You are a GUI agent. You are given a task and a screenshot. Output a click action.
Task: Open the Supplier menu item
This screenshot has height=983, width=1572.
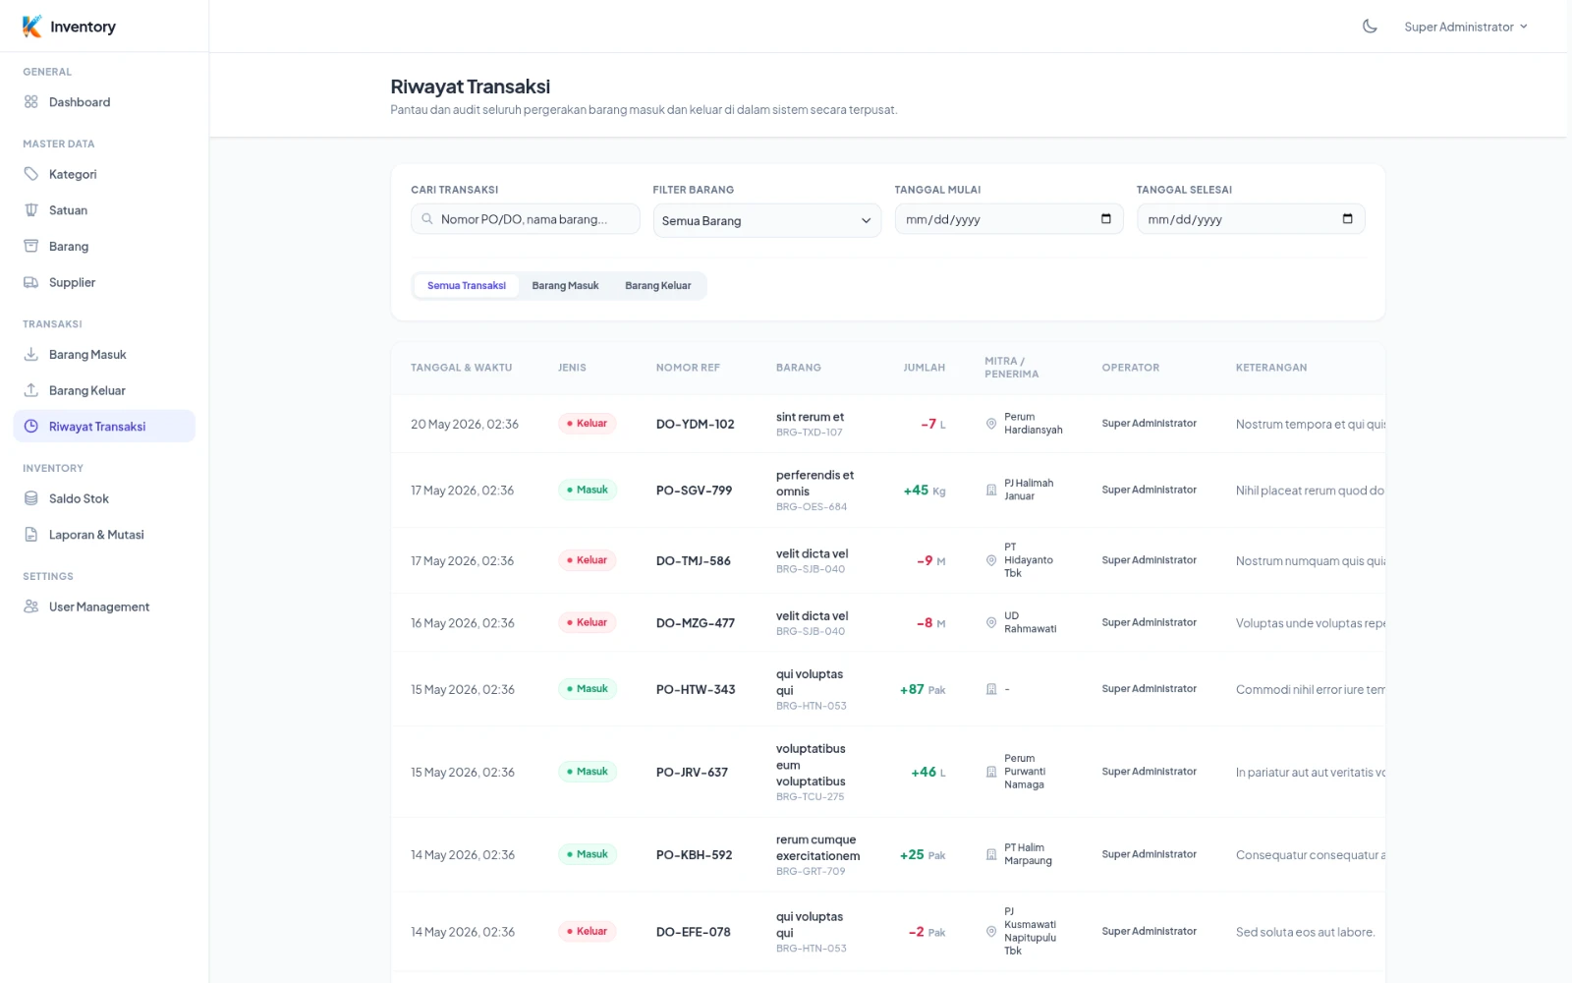(x=104, y=282)
